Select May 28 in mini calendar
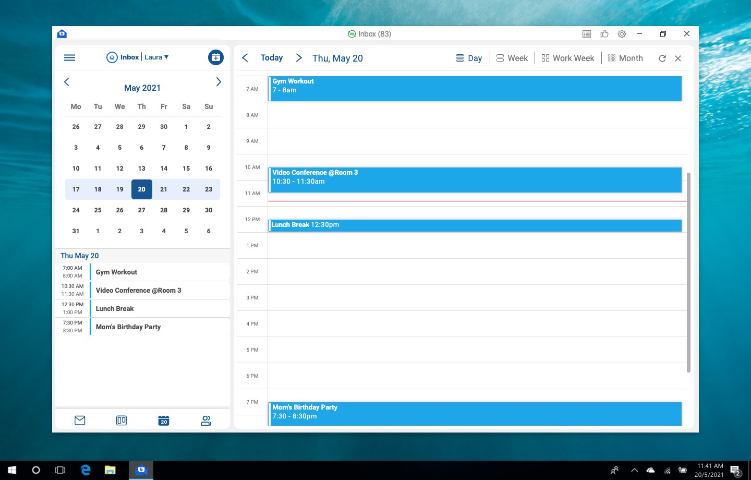This screenshot has width=751, height=480. (164, 210)
